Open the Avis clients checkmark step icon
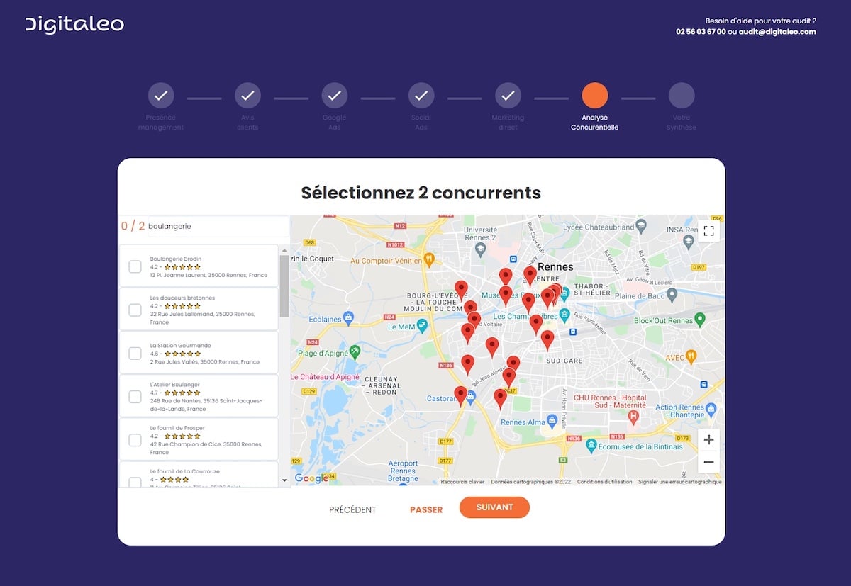 coord(247,95)
